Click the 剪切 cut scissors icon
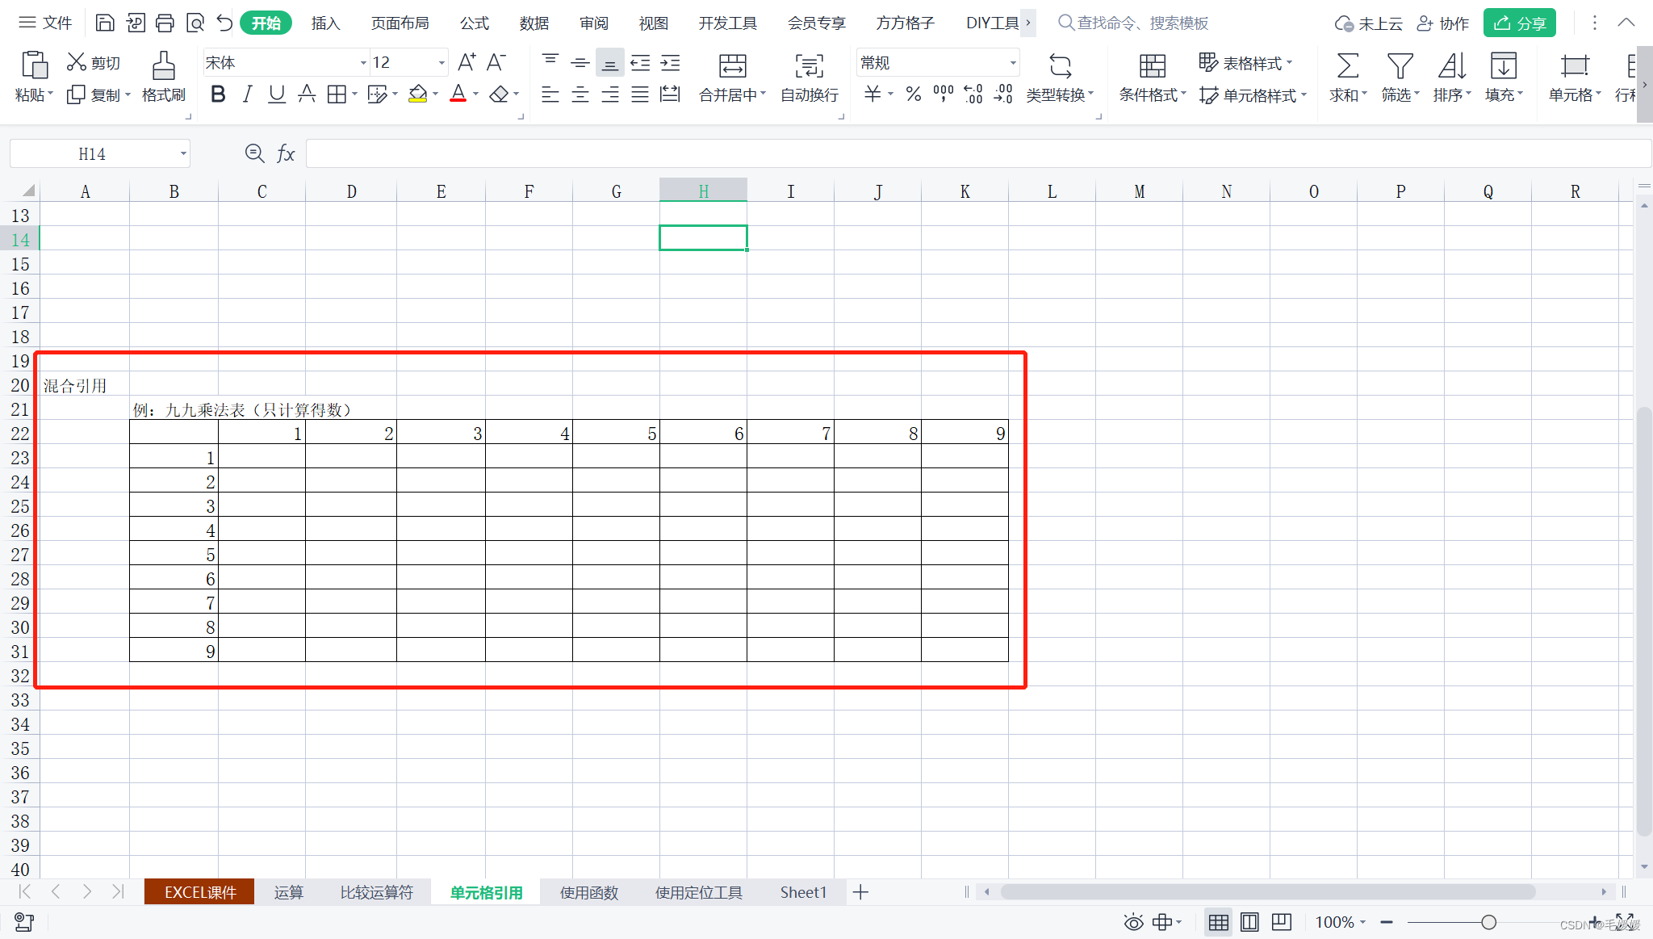Screen dimensions: 1653x939 pos(77,62)
